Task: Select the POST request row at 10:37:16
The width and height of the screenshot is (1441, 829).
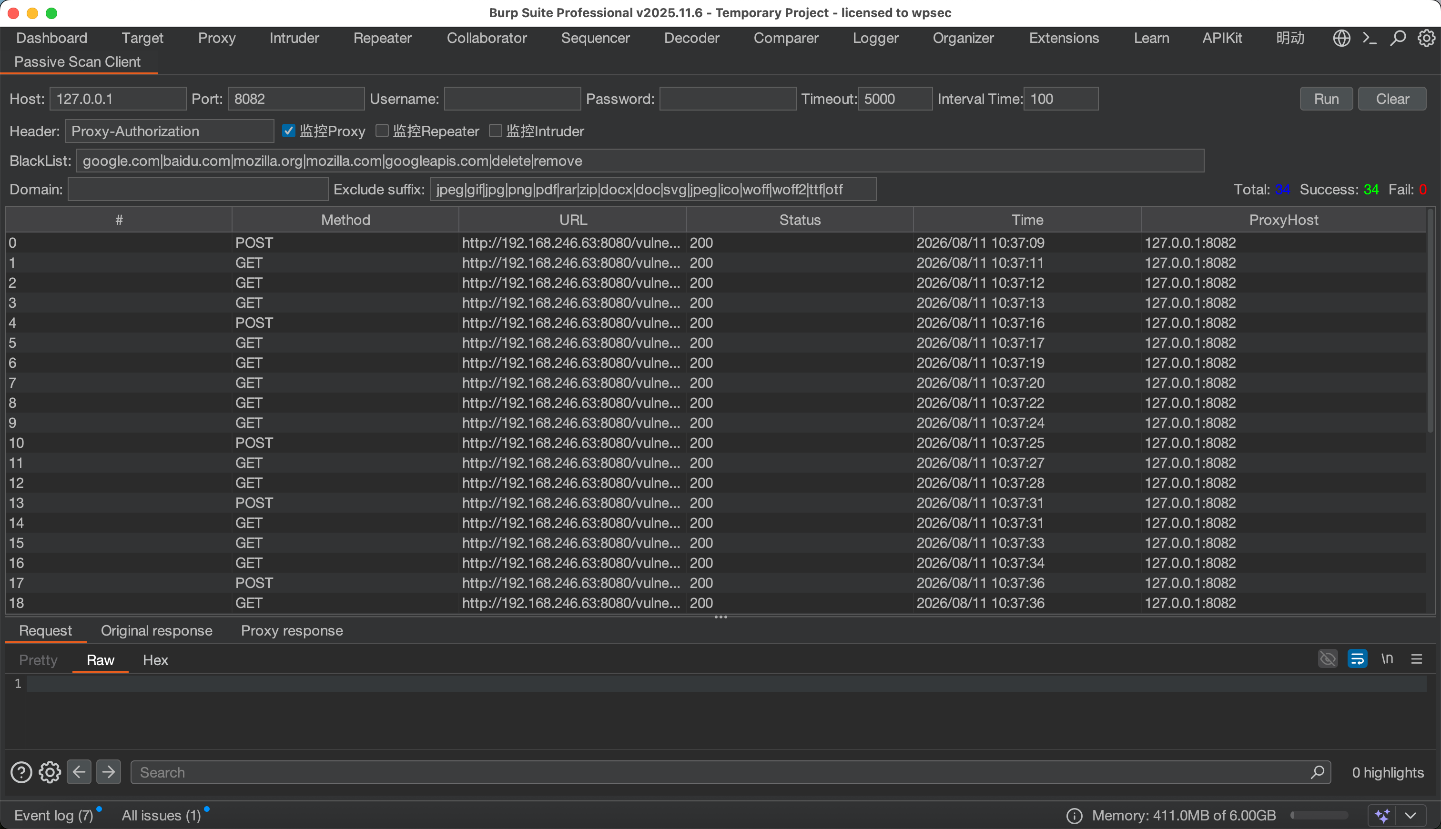Action: [x=716, y=323]
